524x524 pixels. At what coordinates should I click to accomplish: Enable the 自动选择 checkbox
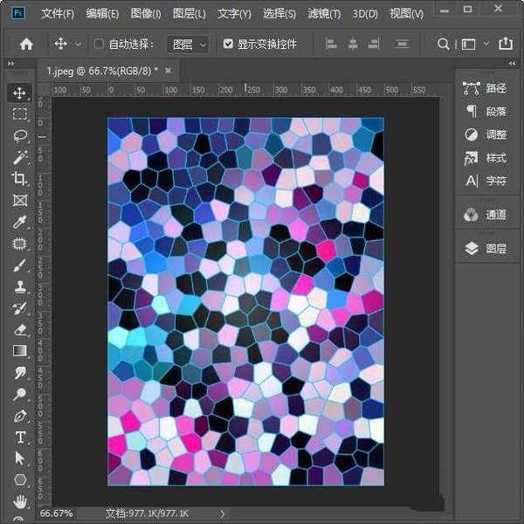(x=99, y=44)
